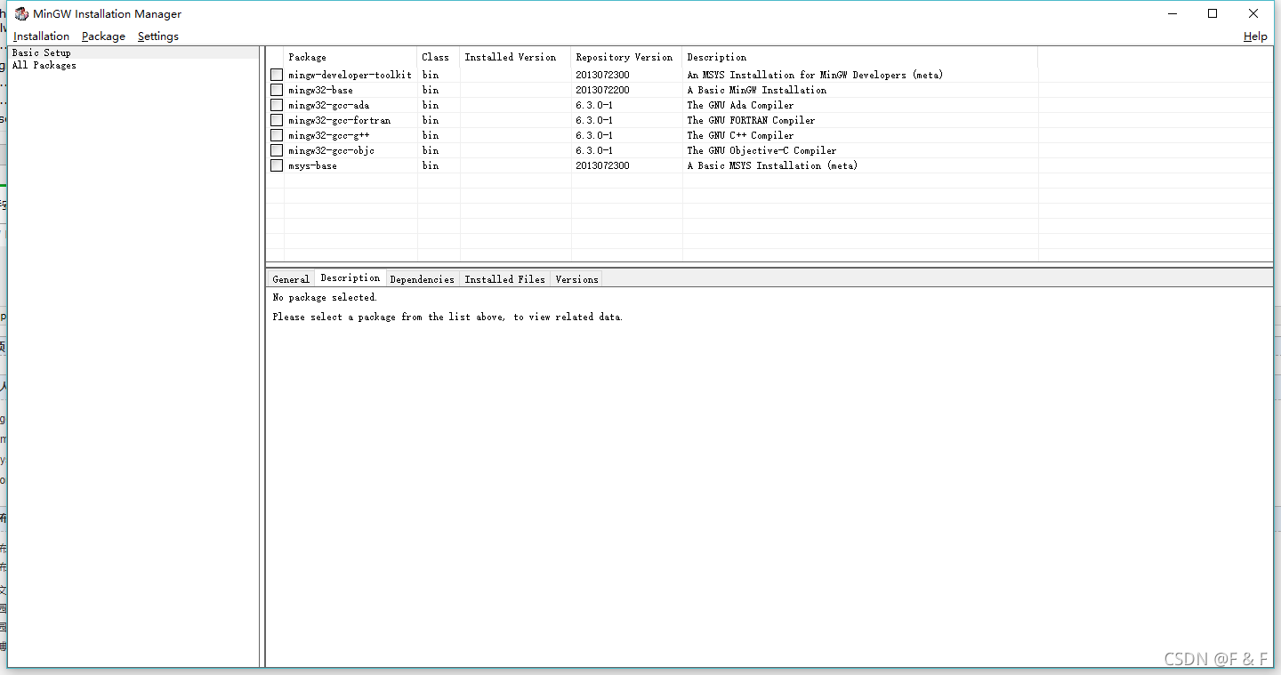
Task: Switch to the Versions tab
Action: point(576,279)
